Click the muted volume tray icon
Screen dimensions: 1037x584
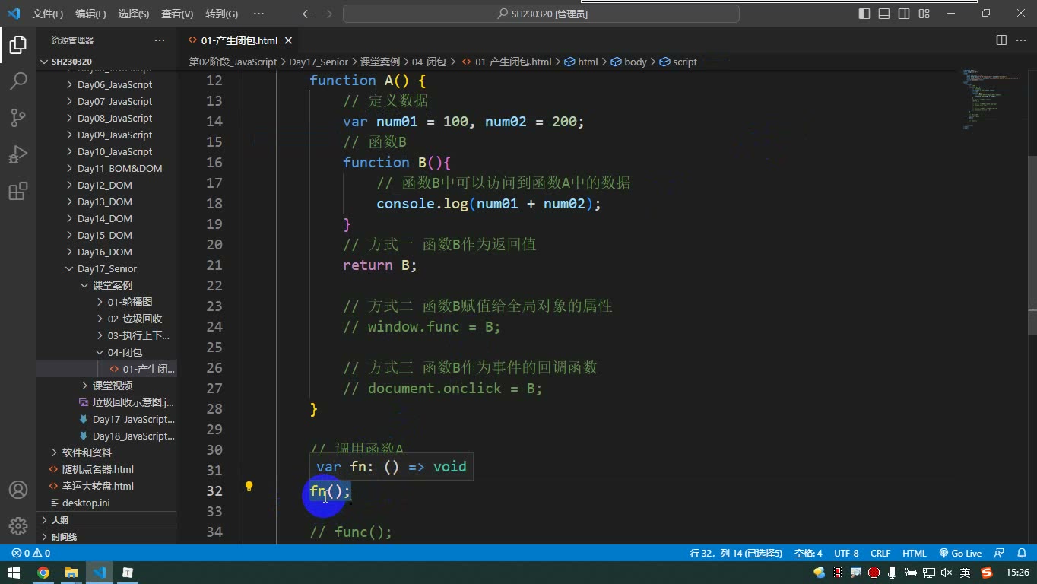coord(947,573)
